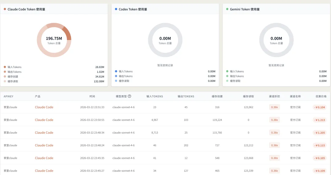The image size is (331, 175).
Task: Select the 132.08M cache read value
Action: pos(99,81)
